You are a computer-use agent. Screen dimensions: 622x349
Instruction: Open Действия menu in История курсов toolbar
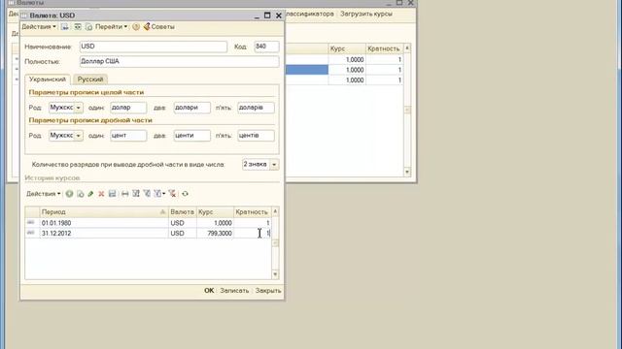(x=43, y=194)
